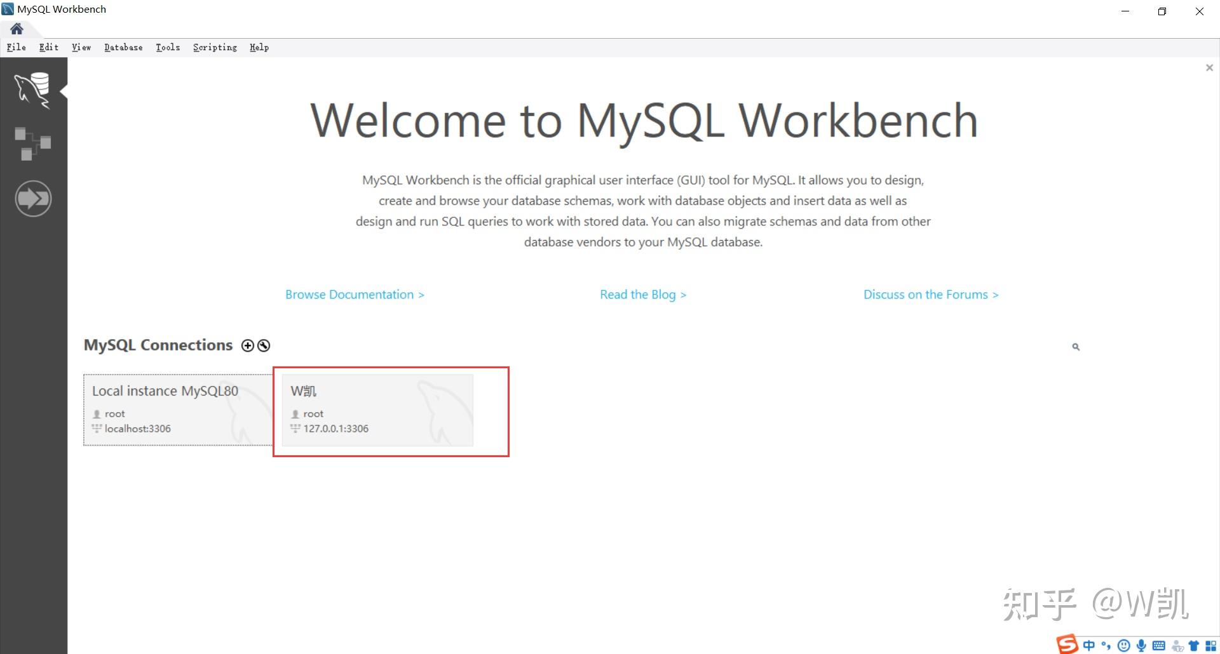This screenshot has width=1220, height=654.
Task: Open the Database menu
Action: [x=123, y=47]
